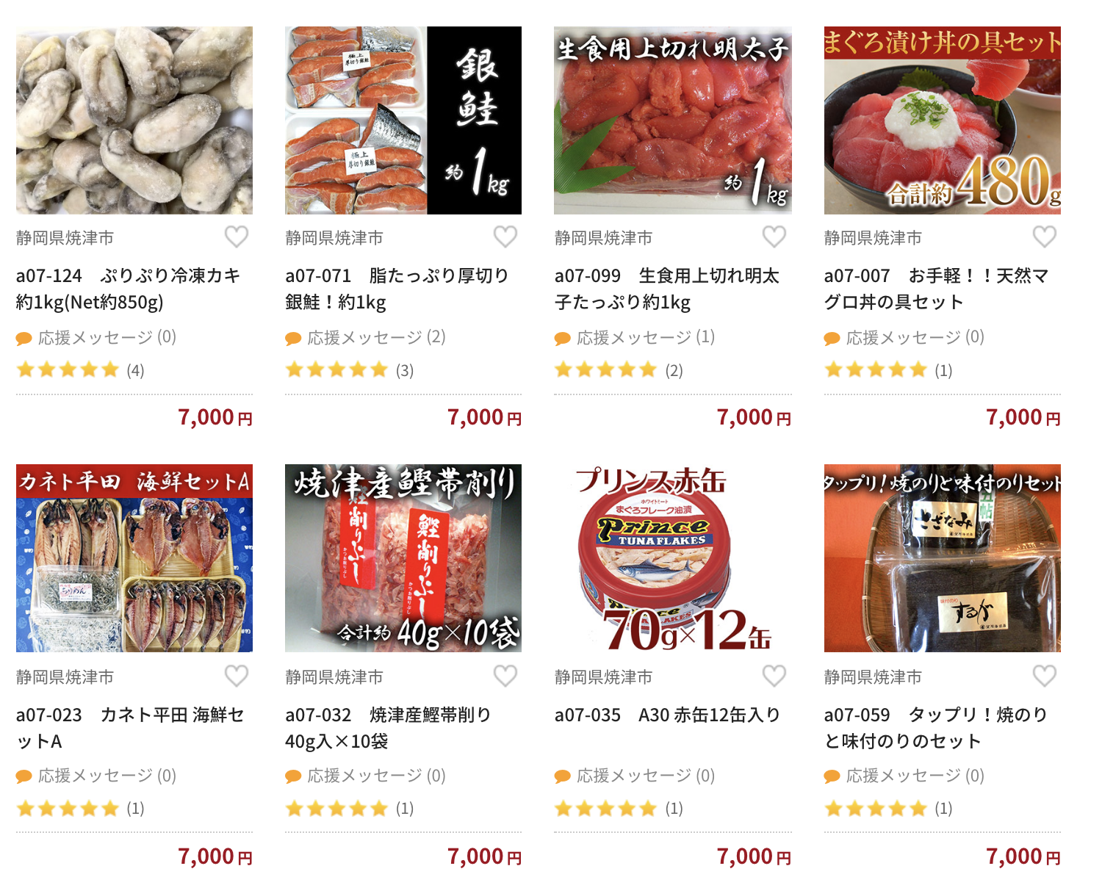Click the star rating (4) for oysters
Screen dimensions: 1102x877
(80, 369)
